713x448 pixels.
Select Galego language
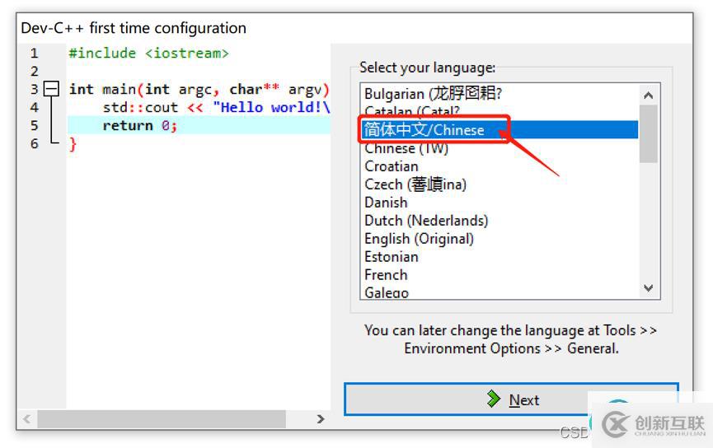pyautogui.click(x=500, y=292)
